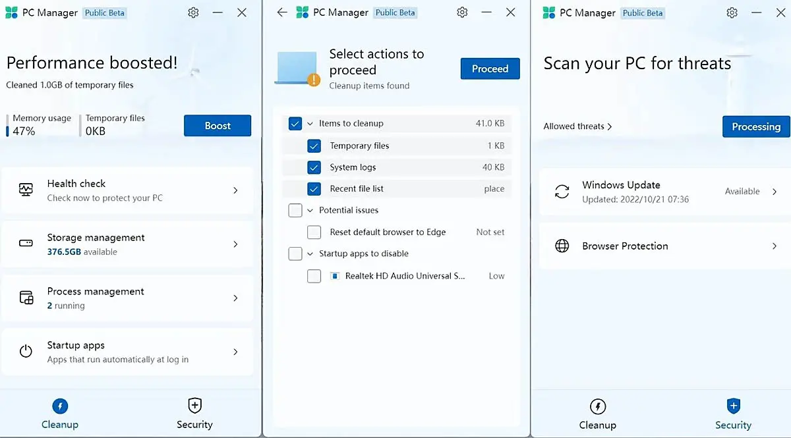Uncheck Items to cleanup checkbox
791x438 pixels.
pos(295,123)
